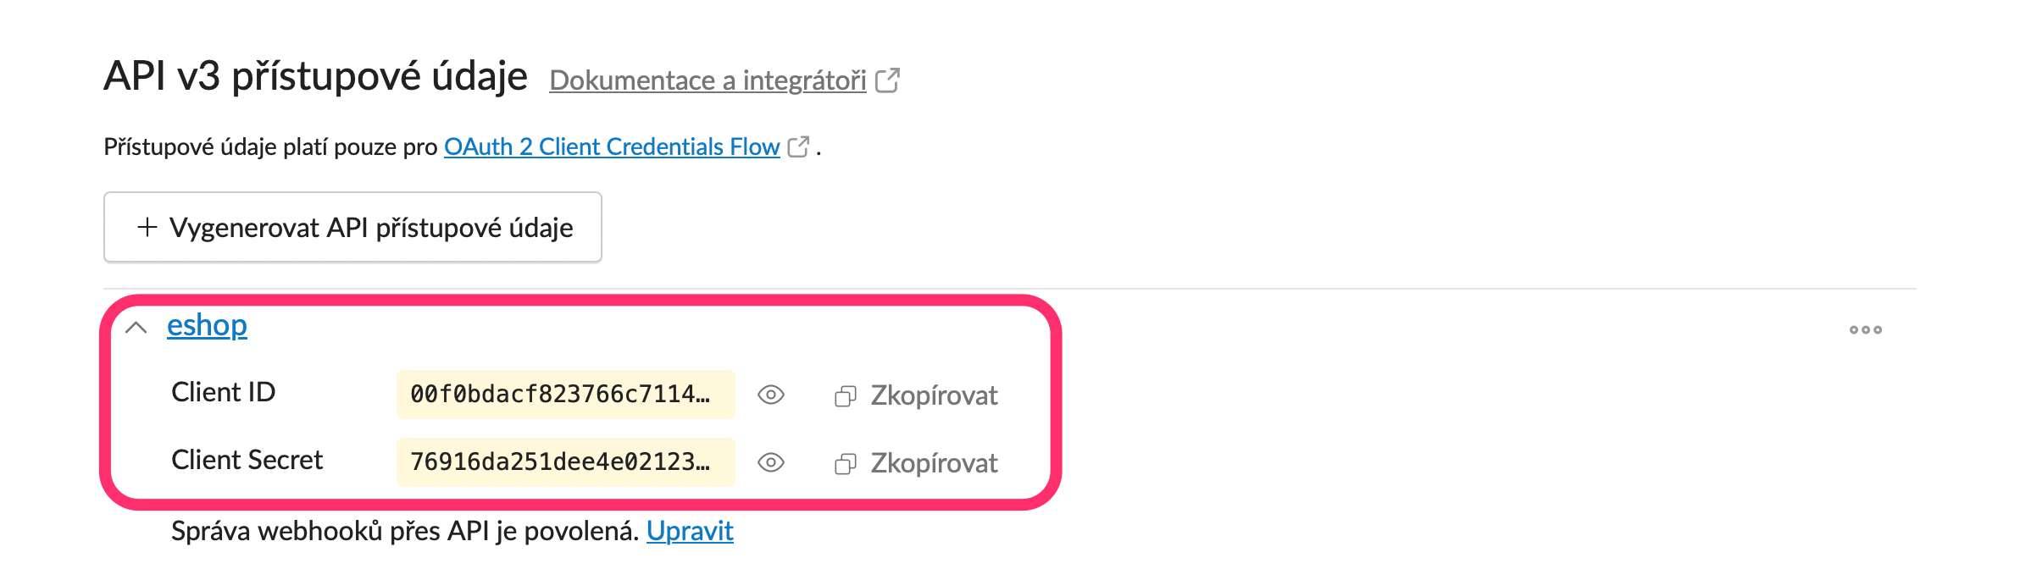Click the plus icon on the Vygenerovat button
Image resolution: width=2020 pixels, height=569 pixels.
click(147, 227)
